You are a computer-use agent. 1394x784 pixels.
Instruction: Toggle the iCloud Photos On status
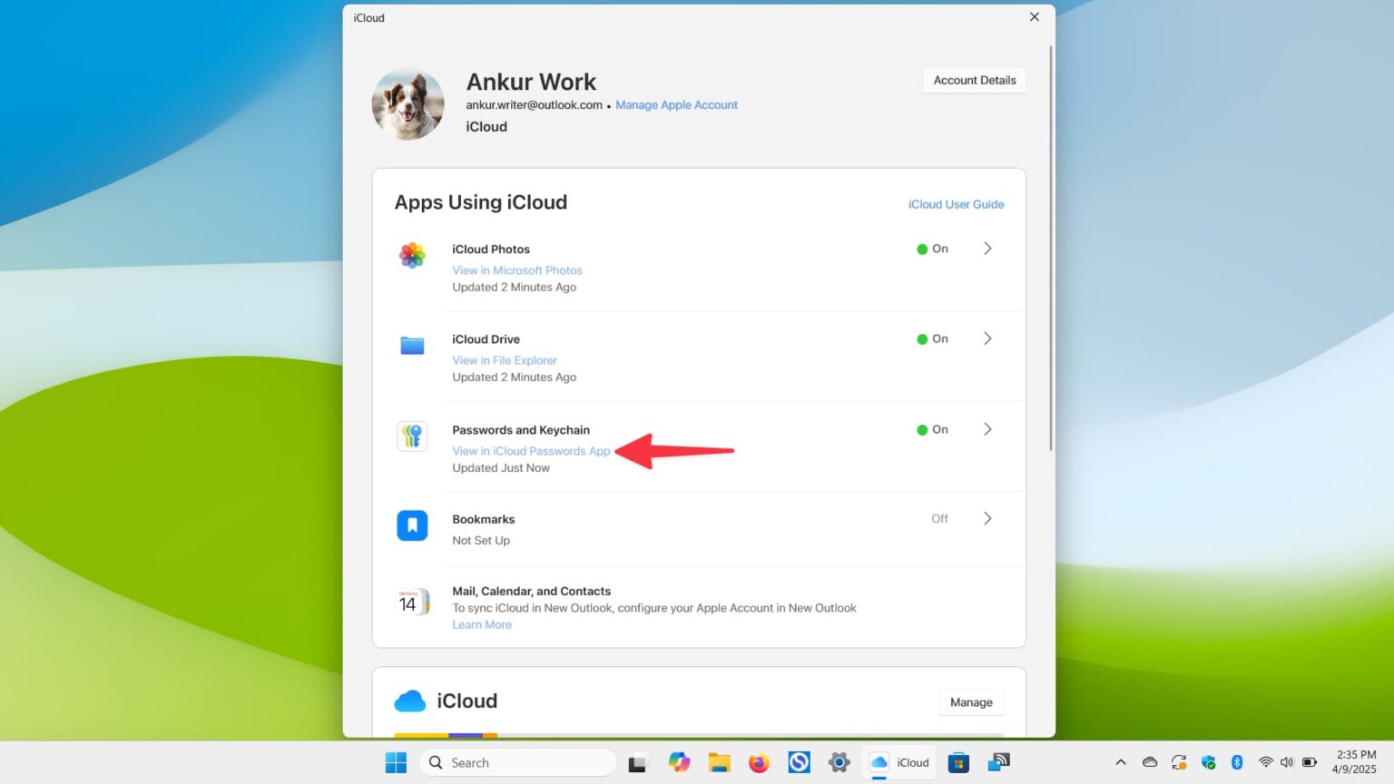932,249
